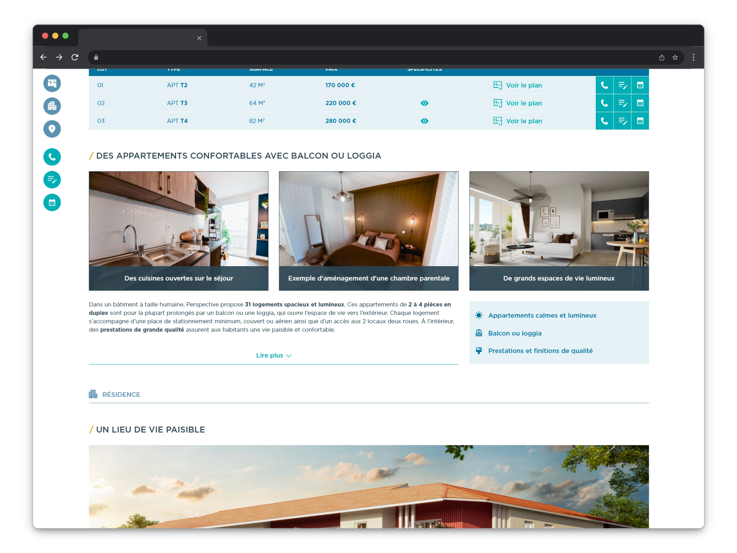
Task: Expand the description with Lire plus
Action: (x=273, y=356)
